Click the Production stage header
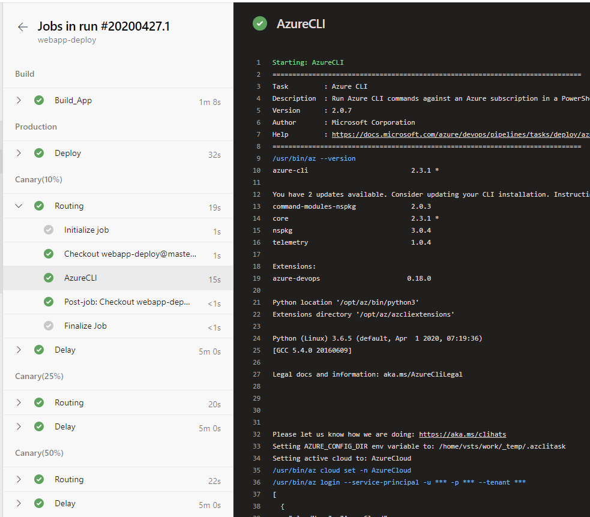Image resolution: width=590 pixels, height=517 pixels. click(36, 127)
